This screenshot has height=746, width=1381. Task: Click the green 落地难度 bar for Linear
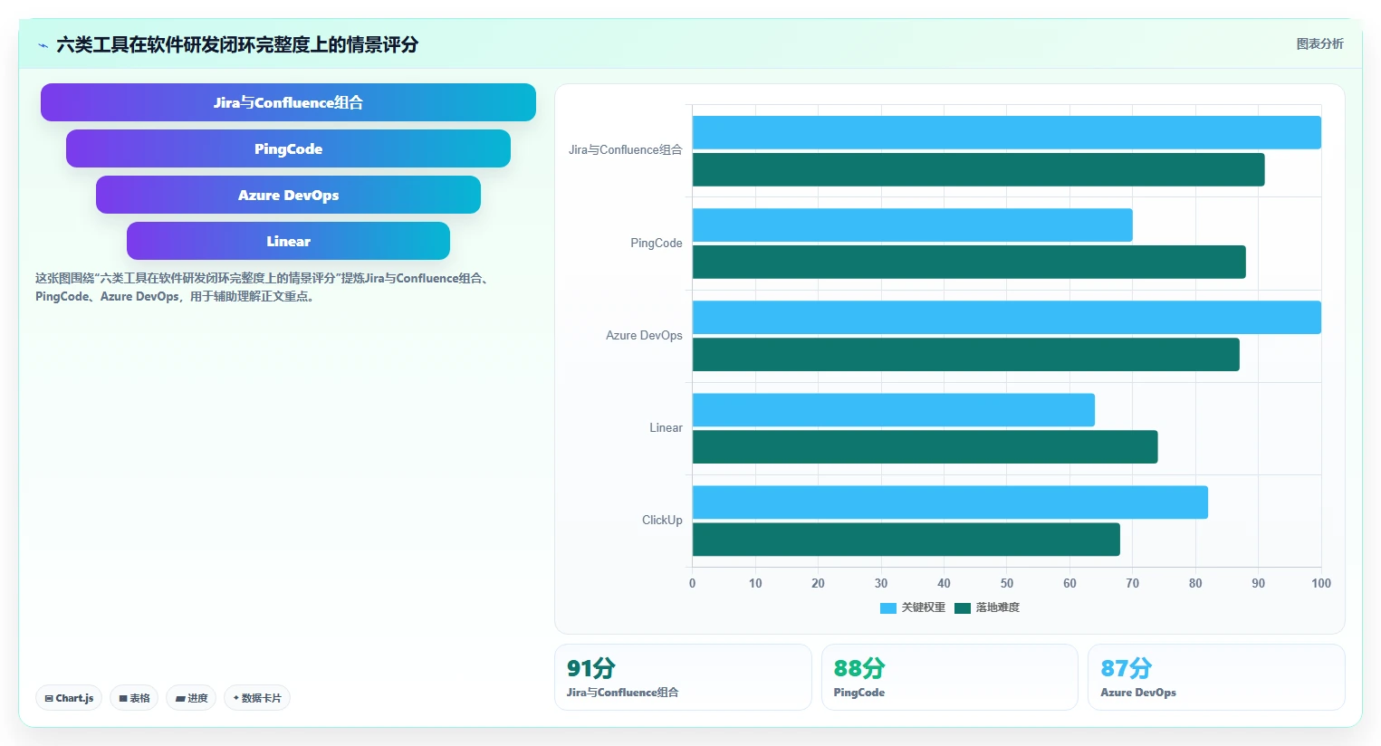(925, 446)
